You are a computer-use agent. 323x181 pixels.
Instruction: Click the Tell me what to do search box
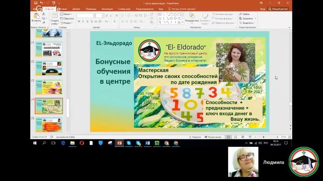click(182, 9)
